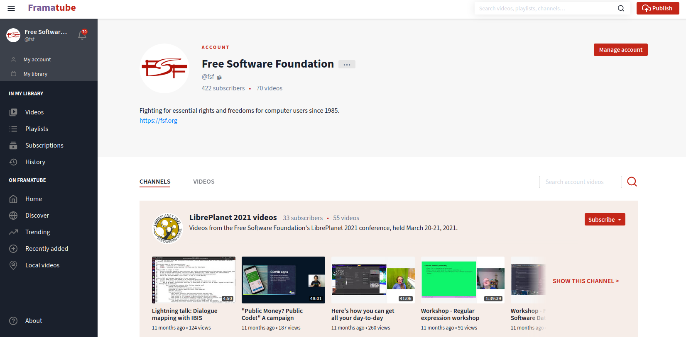Open the hamburger menu icon
Image resolution: width=686 pixels, height=337 pixels.
[x=11, y=8]
